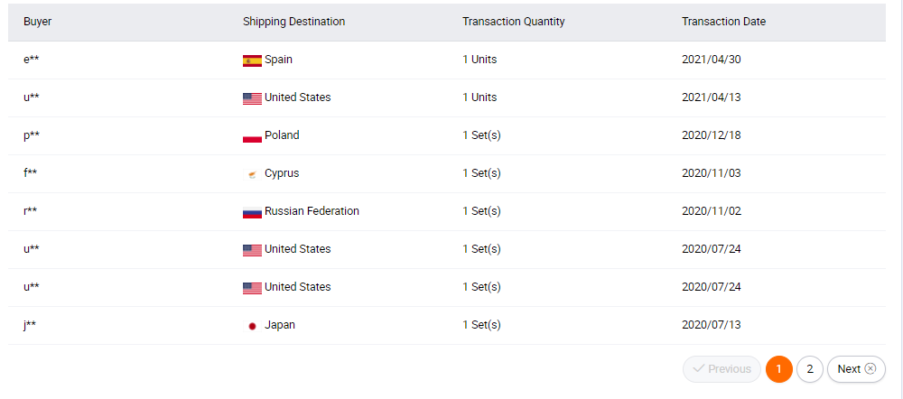
Task: Go to page 2 of transactions
Action: [810, 369]
